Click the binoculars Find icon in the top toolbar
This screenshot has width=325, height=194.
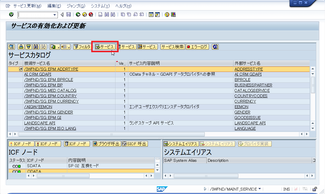pos(107,15)
